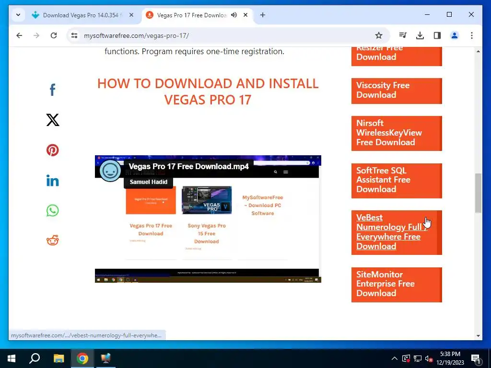Open Chrome downloads panel
491x368 pixels.
click(x=420, y=35)
